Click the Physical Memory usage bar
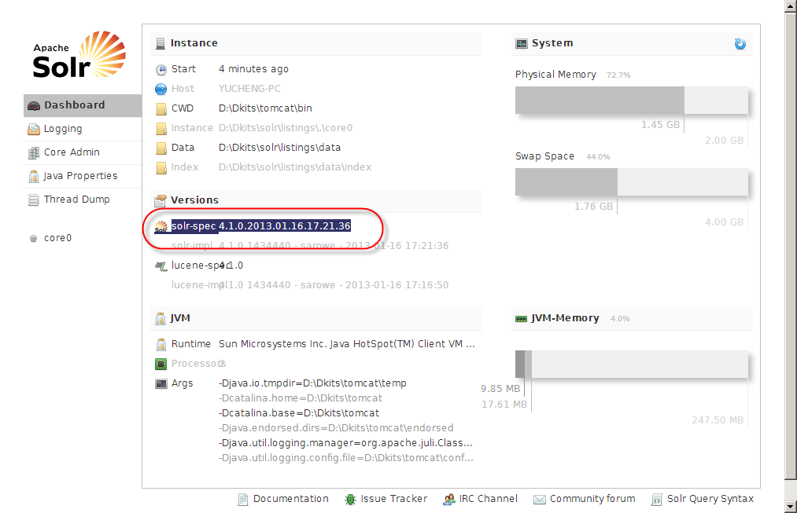The image size is (797, 513). pos(631,100)
